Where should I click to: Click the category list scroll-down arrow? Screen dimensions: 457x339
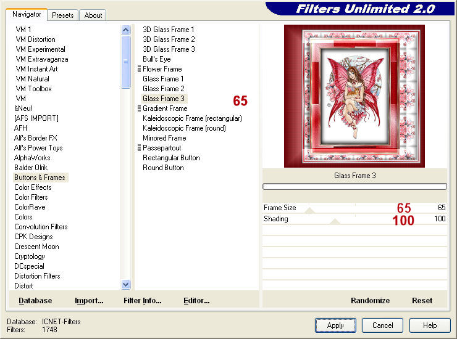[x=125, y=285]
